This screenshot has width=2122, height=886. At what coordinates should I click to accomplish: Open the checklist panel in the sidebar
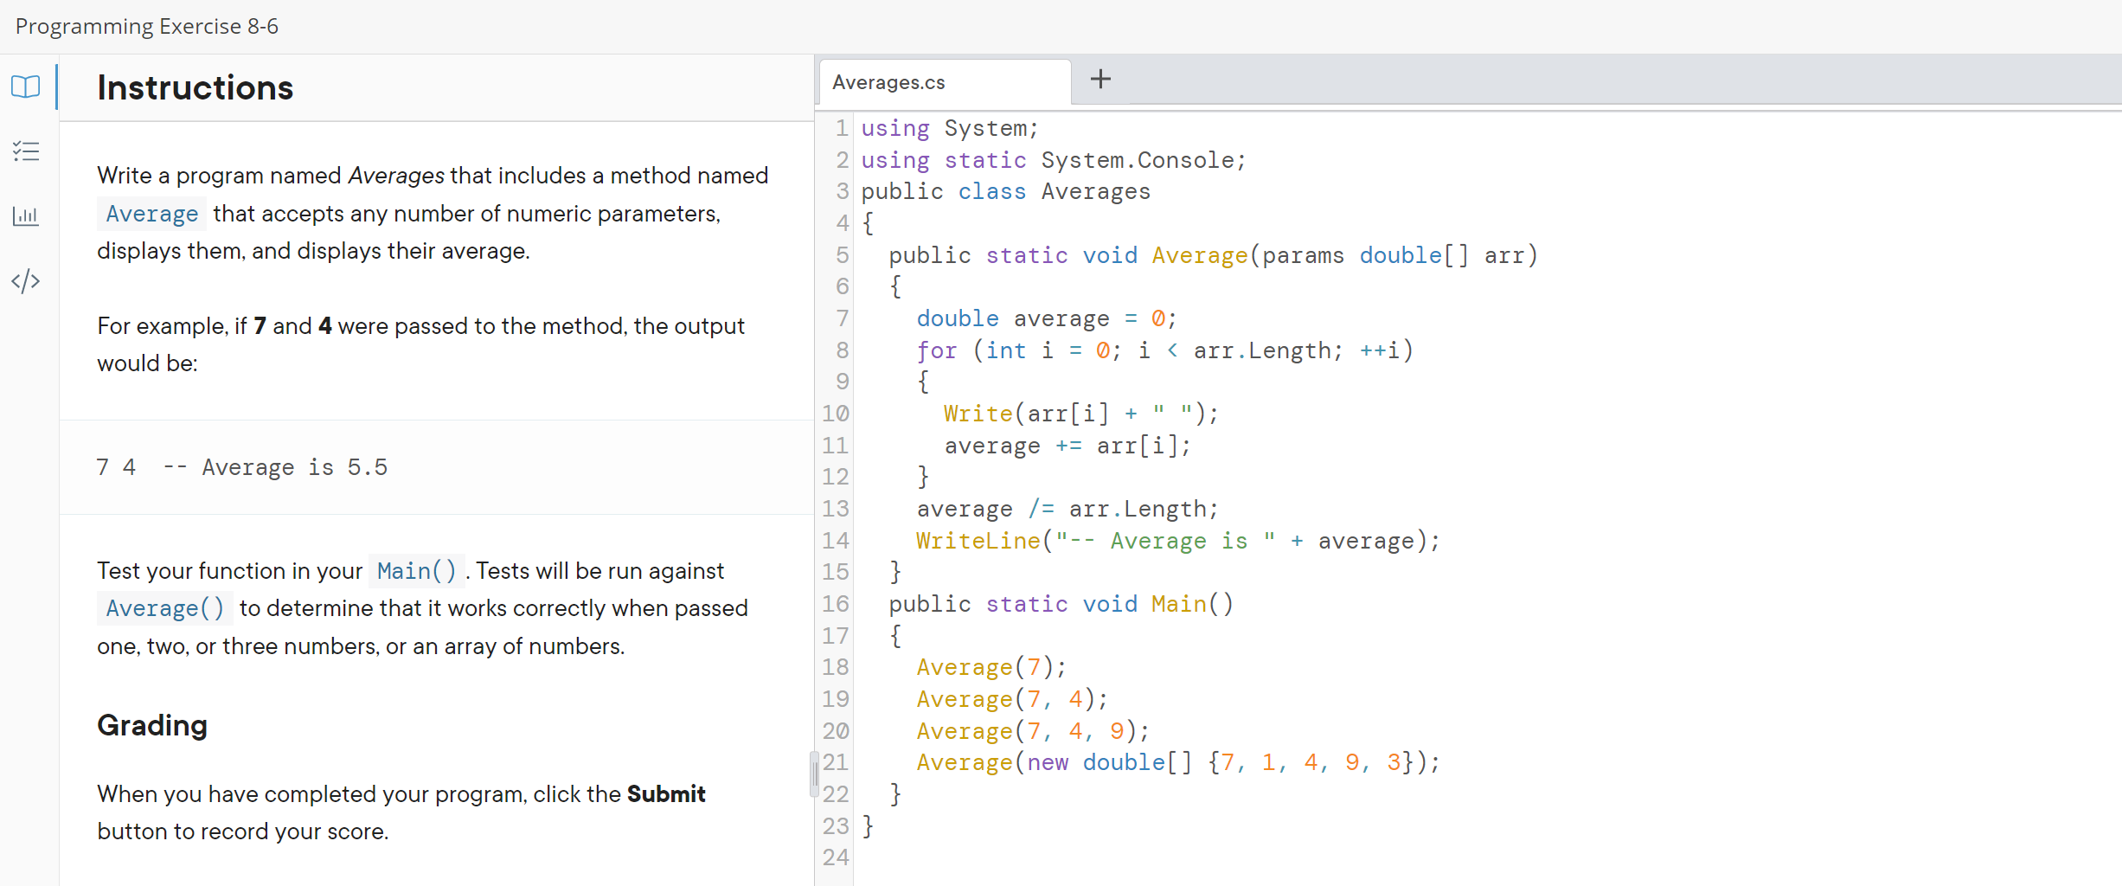(x=25, y=151)
